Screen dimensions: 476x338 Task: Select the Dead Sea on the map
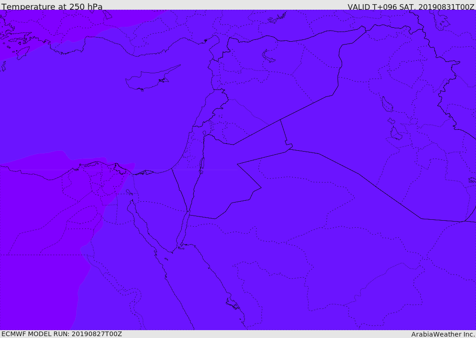[202, 165]
